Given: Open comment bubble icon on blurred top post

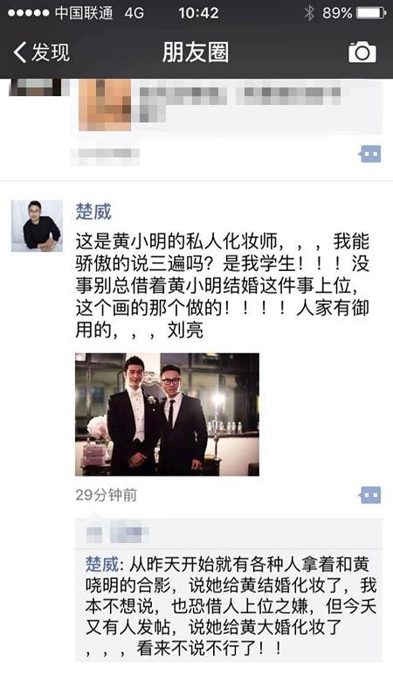Looking at the screenshot, I should (369, 154).
